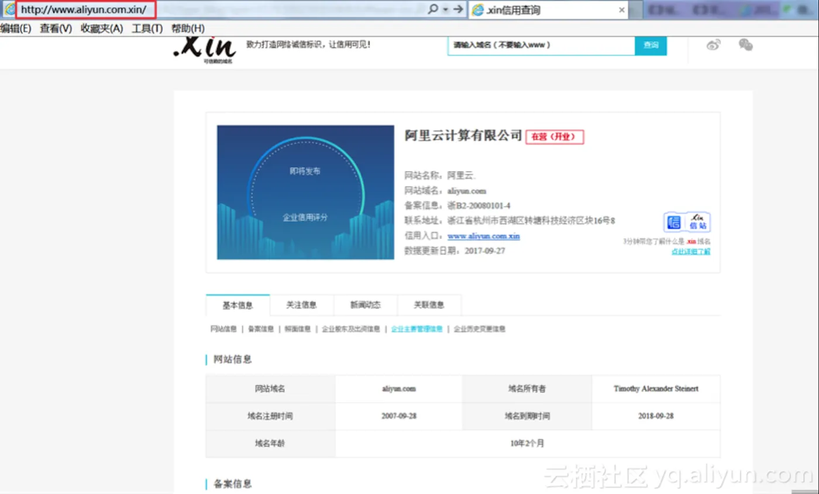Click the registration date 2007-09-28 cell

[398, 416]
